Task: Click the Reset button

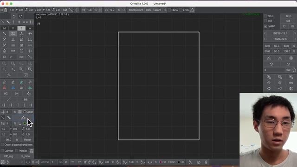Action: tap(28, 140)
